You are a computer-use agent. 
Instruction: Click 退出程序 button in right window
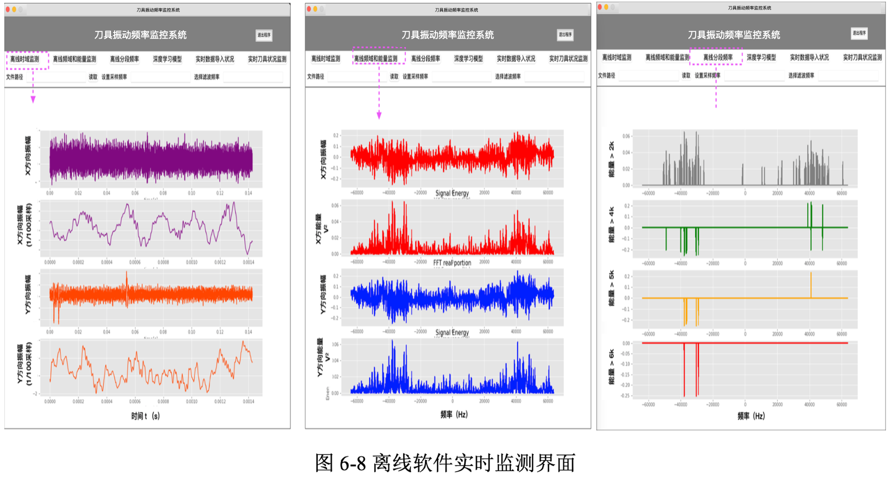(x=859, y=33)
